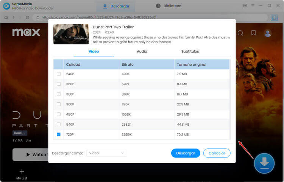Viewport: 284px width, 182px height.
Task: Click the Cancelar button
Action: [217, 153]
